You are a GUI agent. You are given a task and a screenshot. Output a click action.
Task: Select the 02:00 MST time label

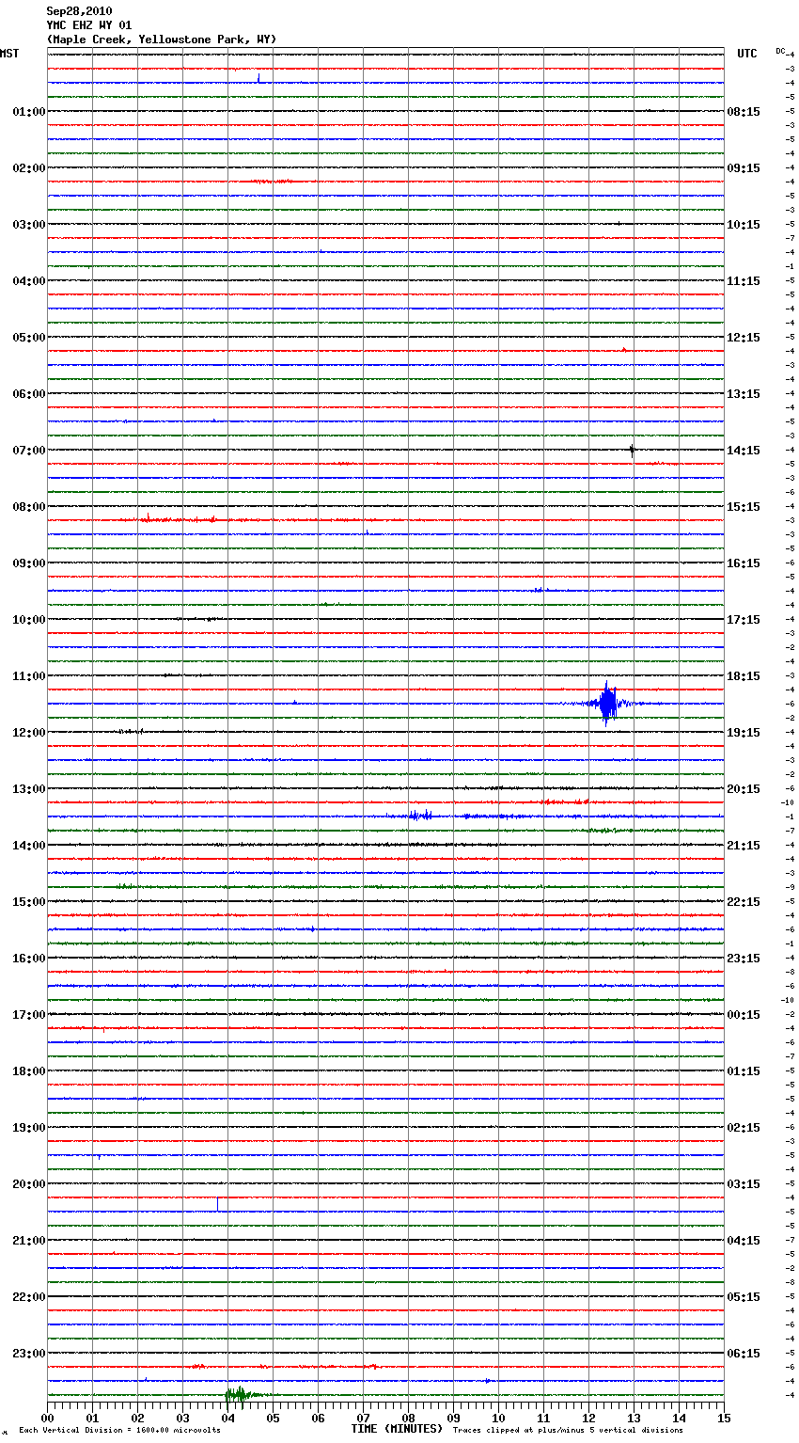pyautogui.click(x=28, y=168)
